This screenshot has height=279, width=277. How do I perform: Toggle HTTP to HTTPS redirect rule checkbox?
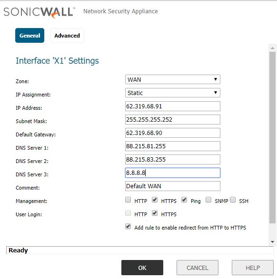click(128, 226)
